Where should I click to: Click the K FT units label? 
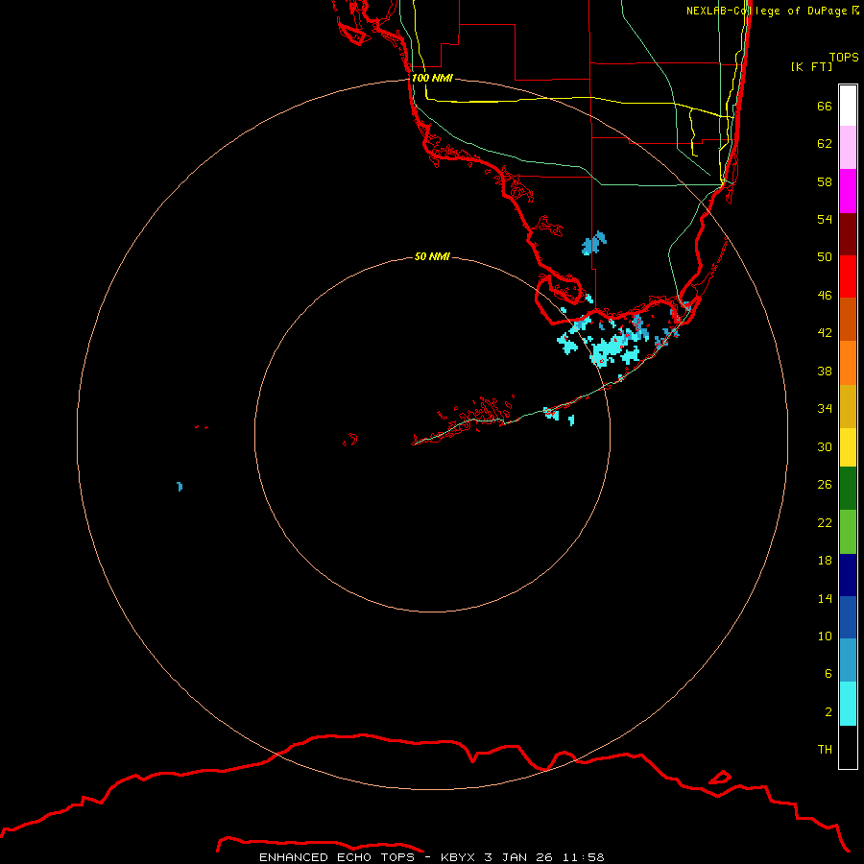(x=811, y=66)
